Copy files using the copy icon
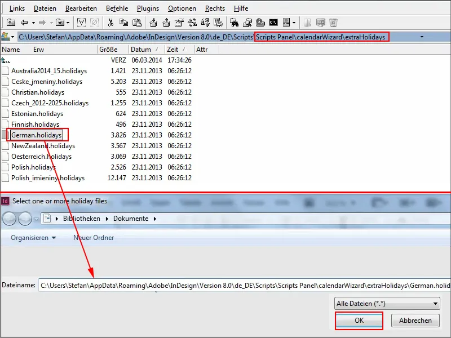This screenshot has width=451, height=338. coord(123,23)
